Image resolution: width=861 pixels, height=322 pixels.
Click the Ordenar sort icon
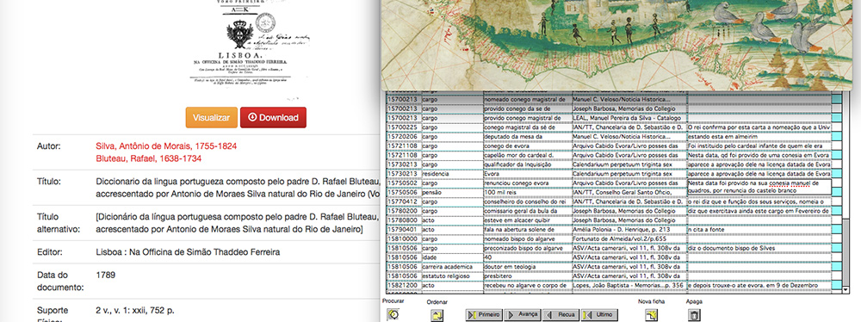pyautogui.click(x=437, y=315)
